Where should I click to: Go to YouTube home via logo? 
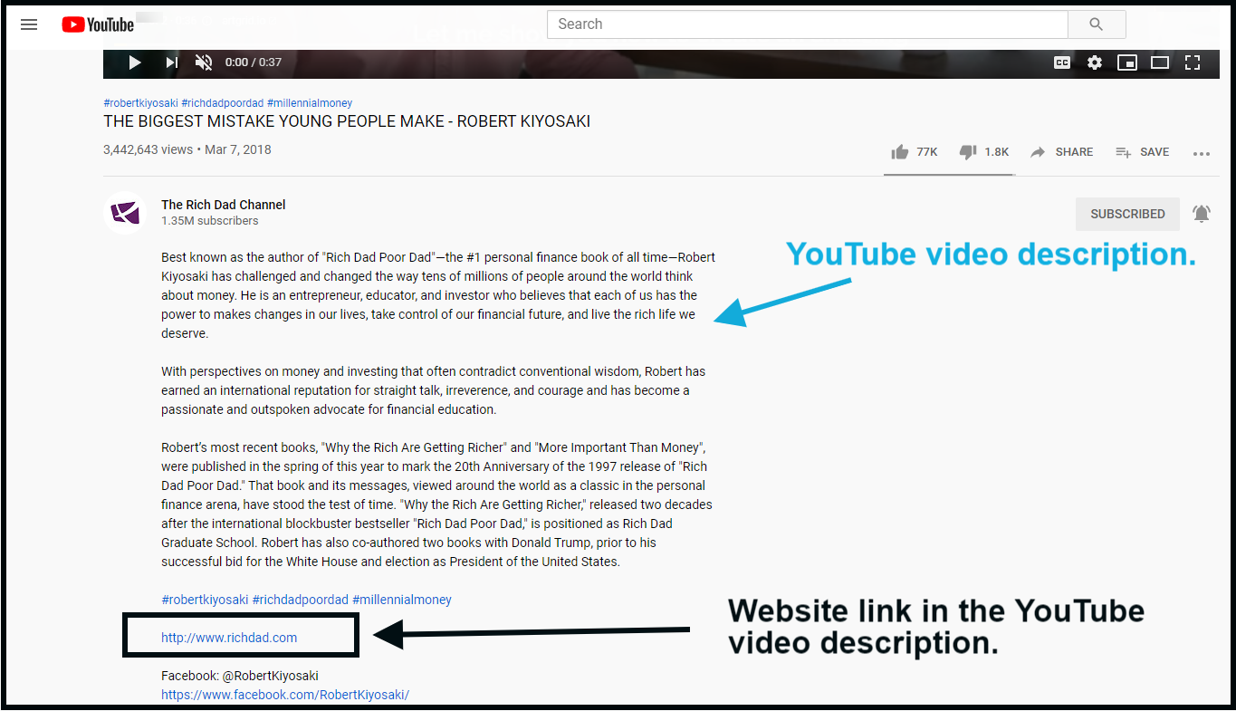tap(98, 24)
